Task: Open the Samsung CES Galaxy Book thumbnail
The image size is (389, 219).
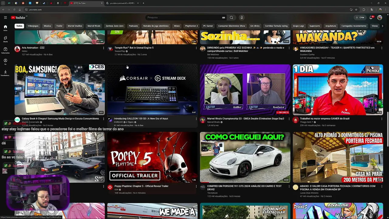Action: [x=60, y=89]
